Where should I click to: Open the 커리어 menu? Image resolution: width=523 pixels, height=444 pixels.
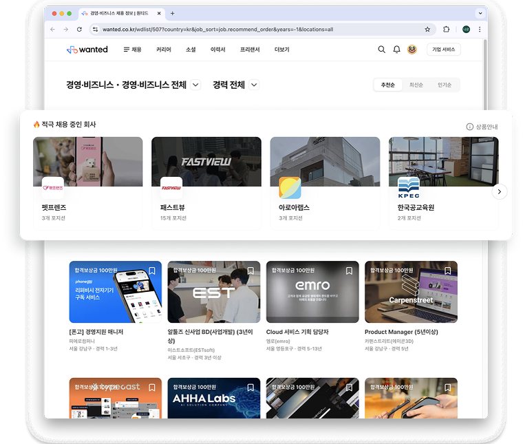coord(164,50)
